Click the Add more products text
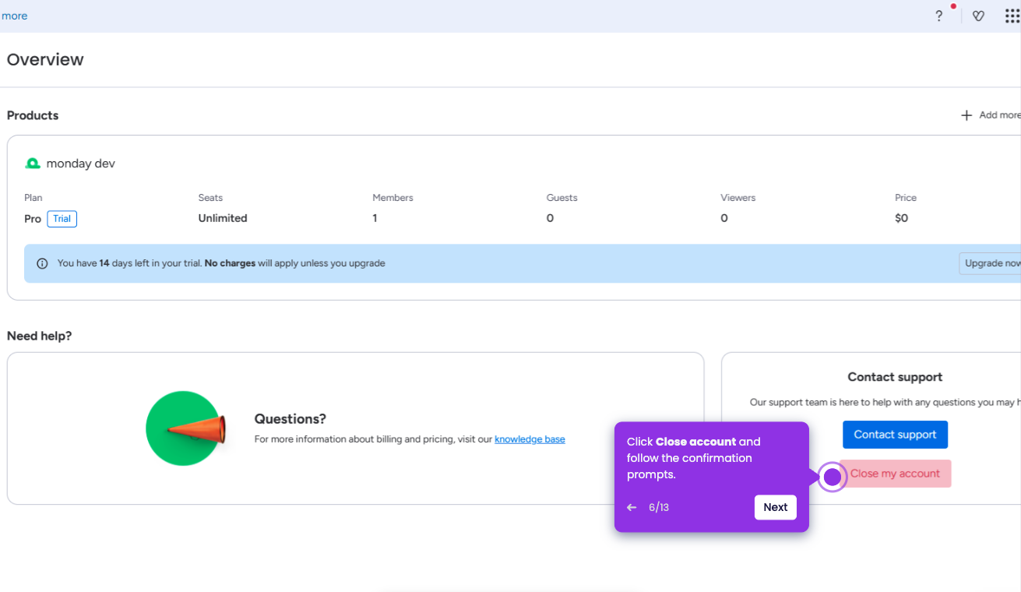Image resolution: width=1021 pixels, height=592 pixels. (1000, 115)
